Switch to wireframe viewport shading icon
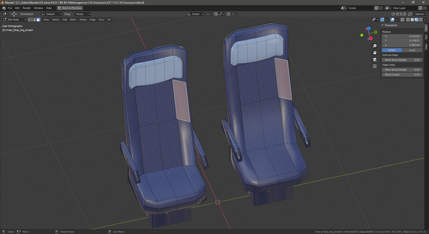The height and width of the screenshot is (234, 429). (407, 19)
